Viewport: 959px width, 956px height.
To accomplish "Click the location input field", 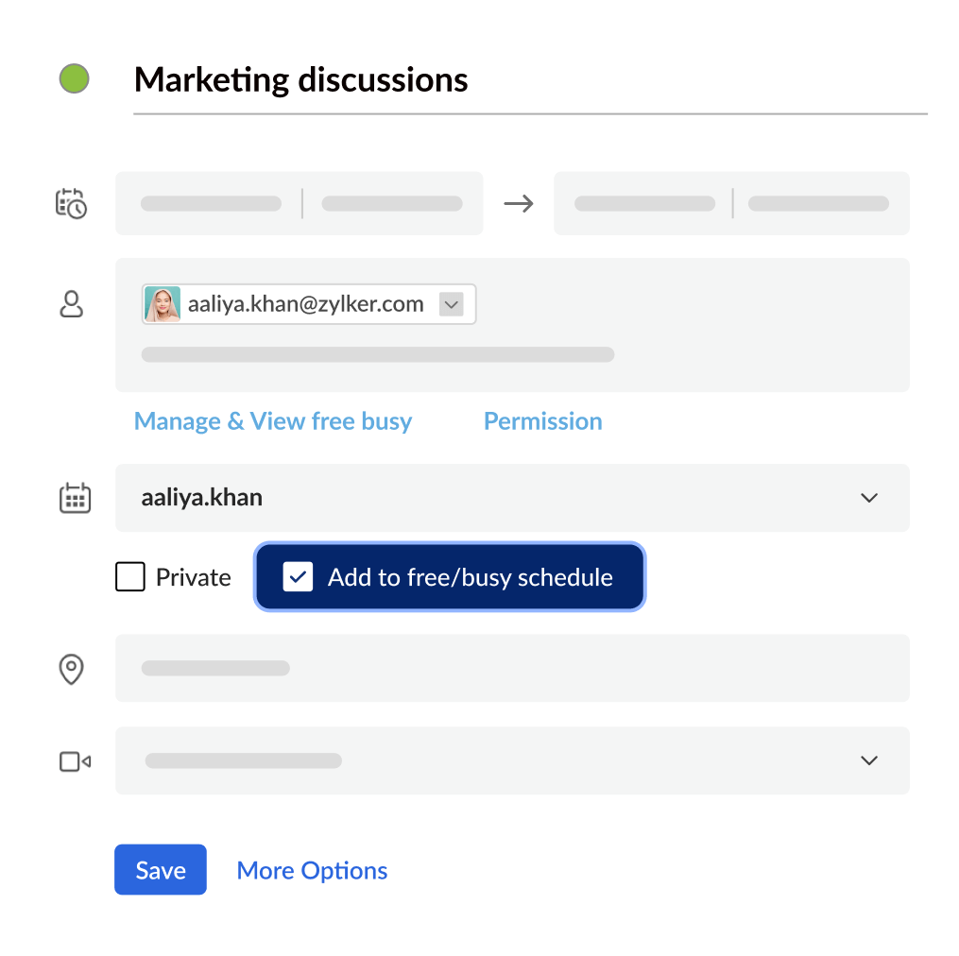I will tap(510, 668).
